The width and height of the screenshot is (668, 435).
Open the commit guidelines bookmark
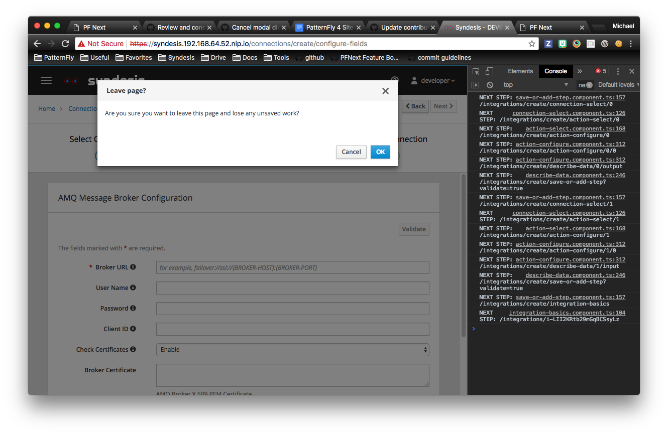tap(439, 58)
